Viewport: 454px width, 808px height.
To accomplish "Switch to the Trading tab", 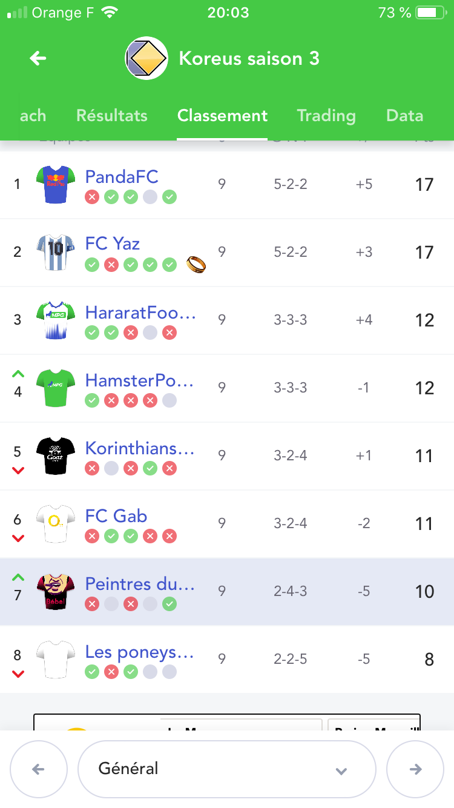I will 326,116.
